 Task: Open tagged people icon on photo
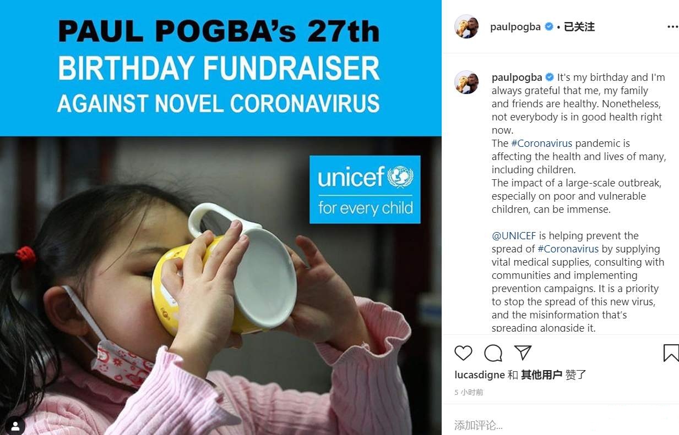pyautogui.click(x=15, y=425)
